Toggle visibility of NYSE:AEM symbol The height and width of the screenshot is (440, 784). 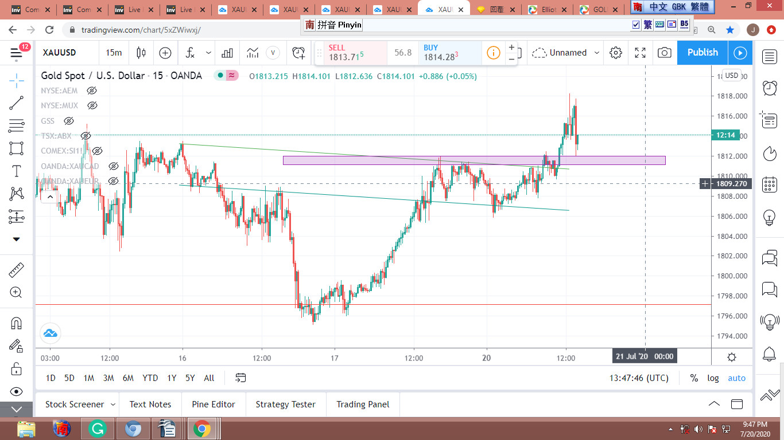91,91
